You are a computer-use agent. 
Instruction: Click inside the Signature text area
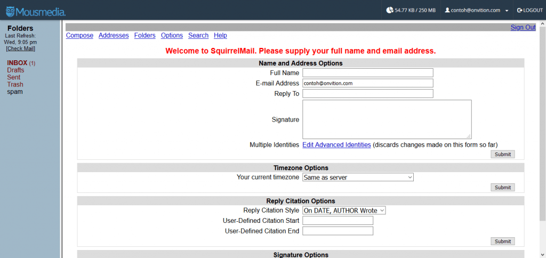387,119
